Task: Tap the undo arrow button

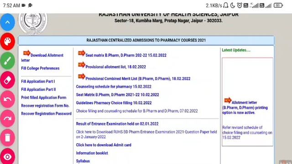Action: pyautogui.click(x=7, y=99)
